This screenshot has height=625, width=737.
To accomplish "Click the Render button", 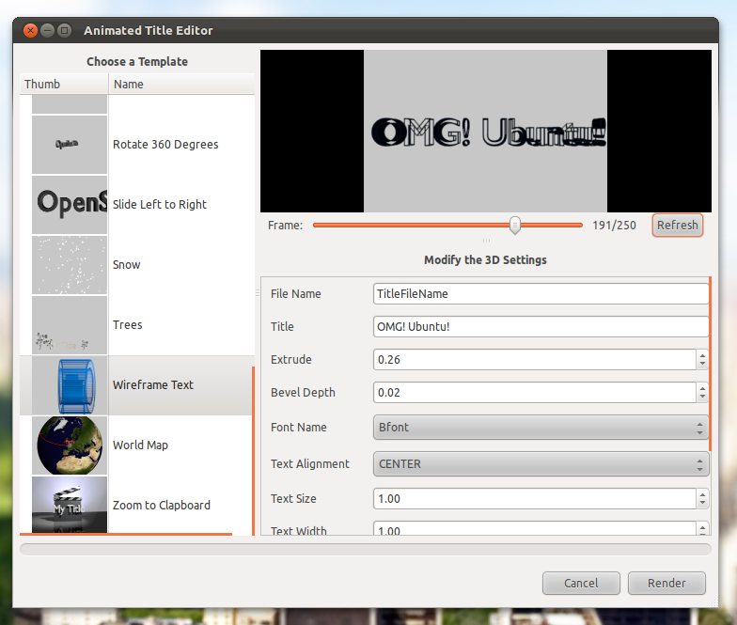I will tap(666, 583).
